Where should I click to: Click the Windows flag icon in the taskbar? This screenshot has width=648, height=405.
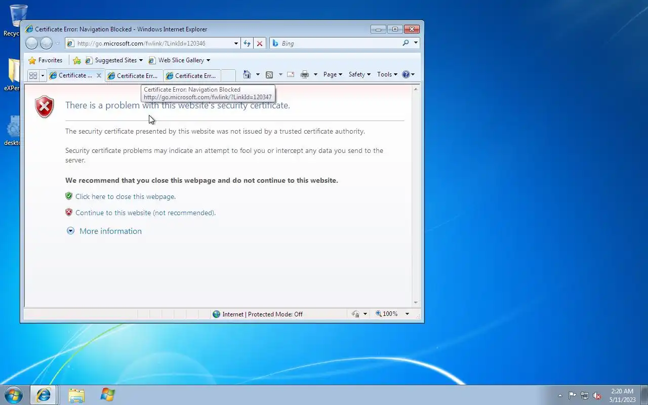tap(108, 395)
